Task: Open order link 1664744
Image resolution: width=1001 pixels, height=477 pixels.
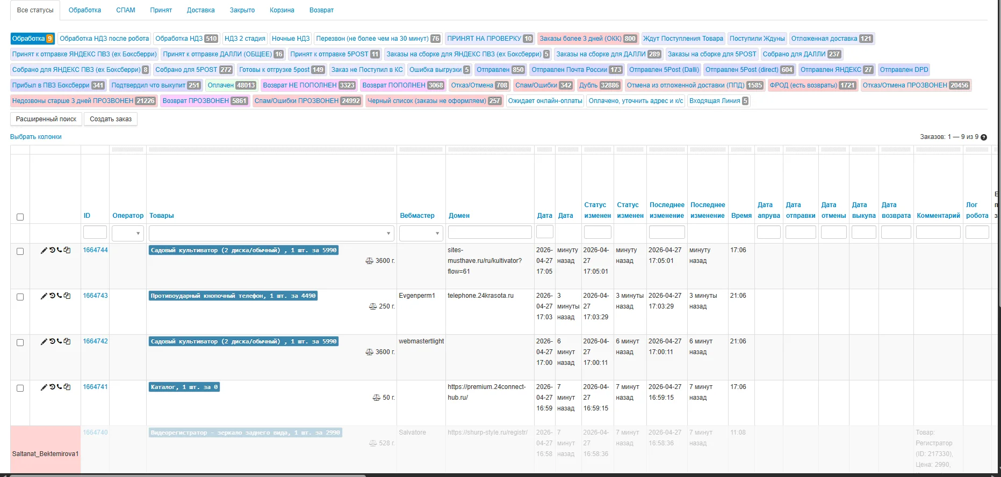Action: [95, 250]
